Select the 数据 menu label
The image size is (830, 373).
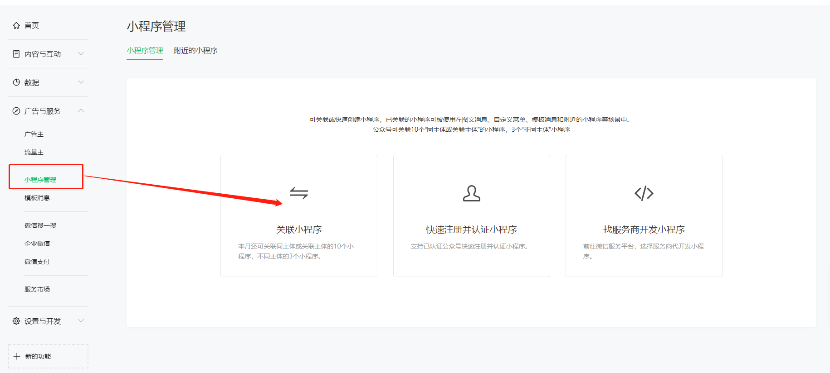click(x=32, y=82)
